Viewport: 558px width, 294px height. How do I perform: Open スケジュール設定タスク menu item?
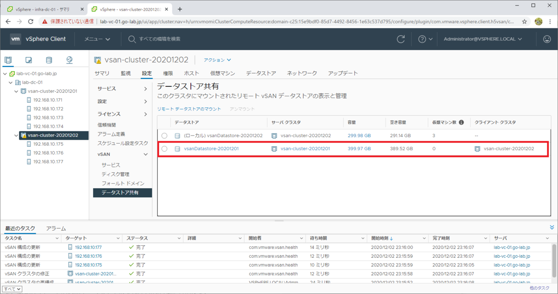123,143
